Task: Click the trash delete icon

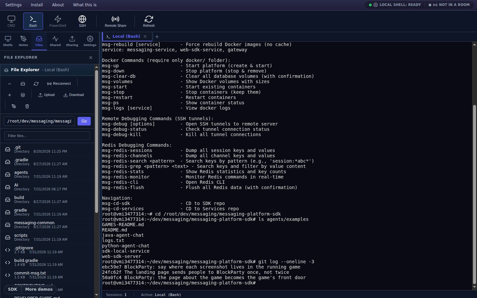Action: [27, 106]
